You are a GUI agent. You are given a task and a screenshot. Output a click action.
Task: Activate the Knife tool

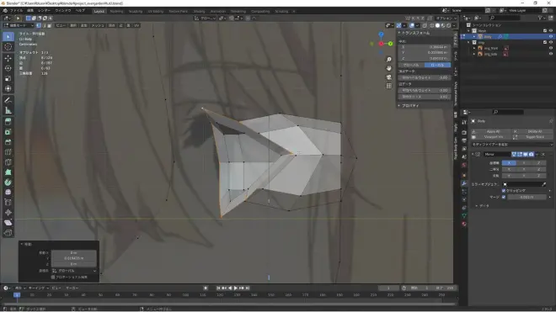pyautogui.click(x=8, y=162)
